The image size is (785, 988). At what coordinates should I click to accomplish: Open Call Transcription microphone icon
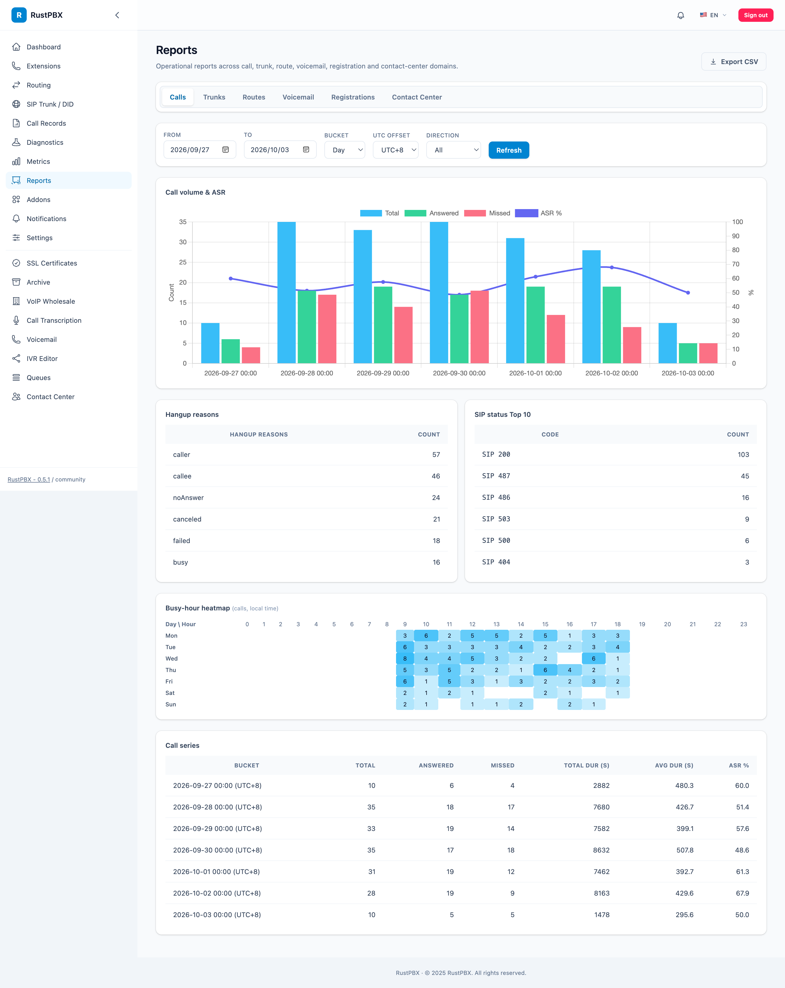[16, 320]
